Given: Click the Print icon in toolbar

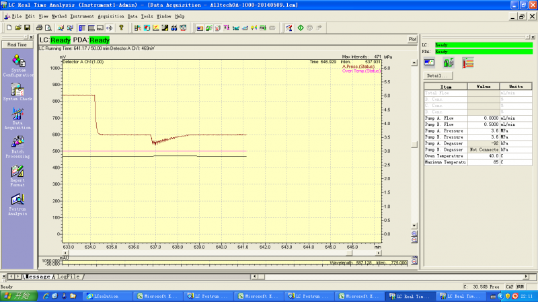Looking at the screenshot, I should tap(40, 28).
